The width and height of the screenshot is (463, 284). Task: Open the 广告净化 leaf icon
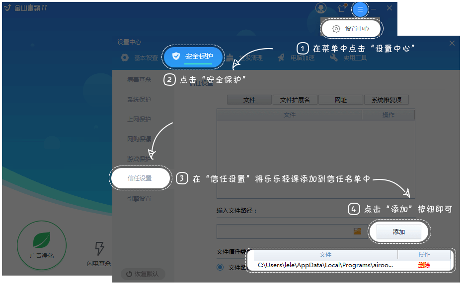[x=42, y=245]
